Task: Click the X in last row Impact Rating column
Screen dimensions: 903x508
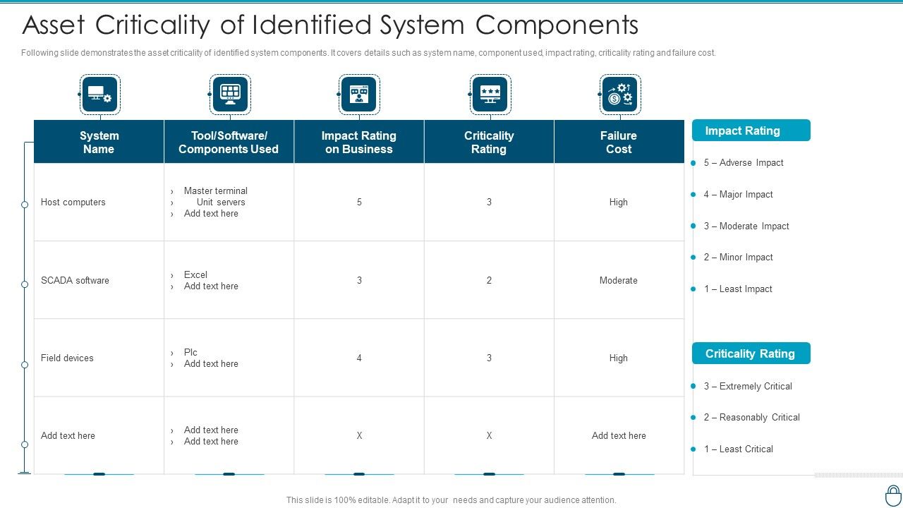Action: 359,435
